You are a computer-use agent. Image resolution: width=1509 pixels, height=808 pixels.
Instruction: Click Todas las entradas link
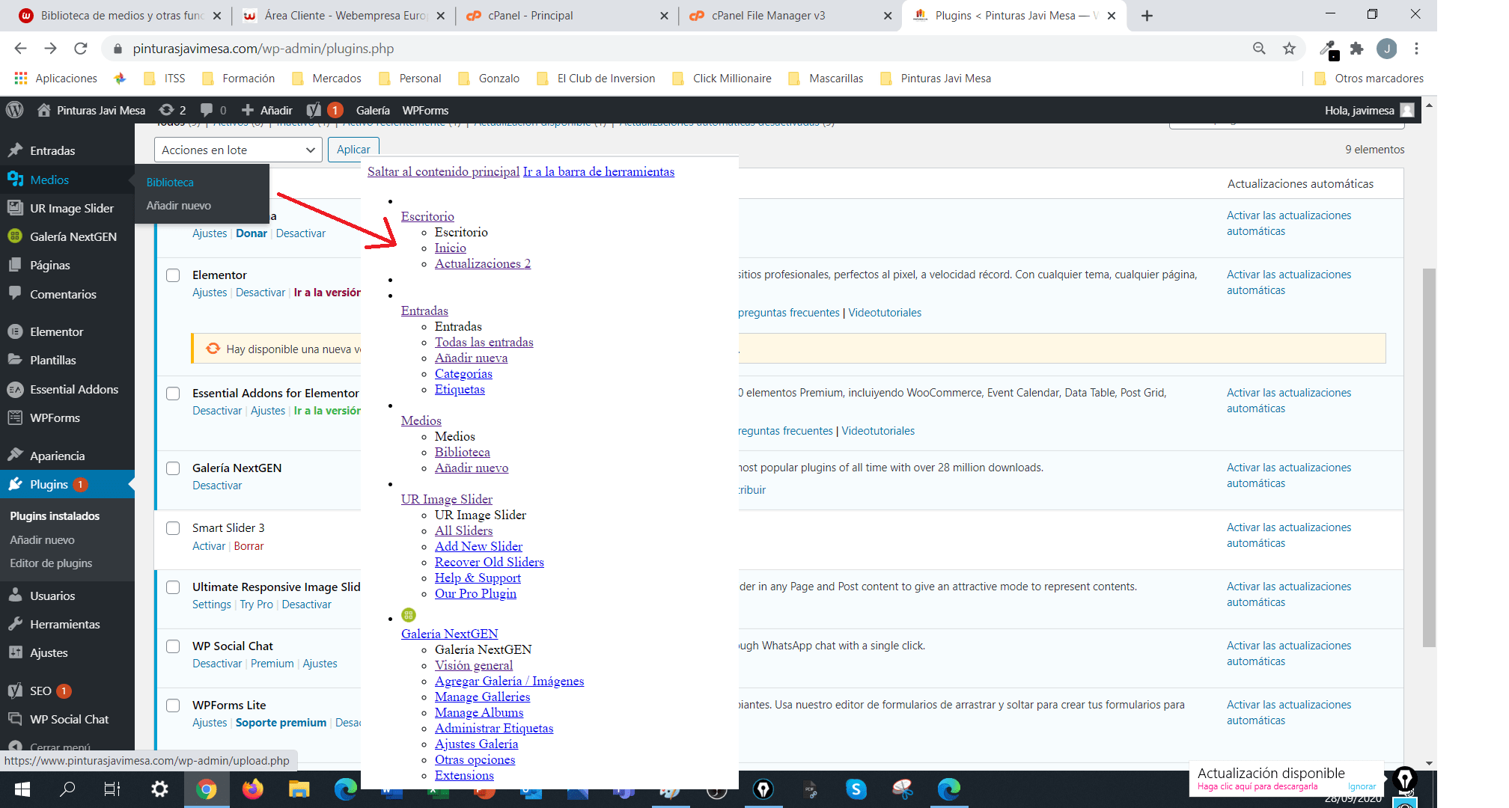point(484,342)
